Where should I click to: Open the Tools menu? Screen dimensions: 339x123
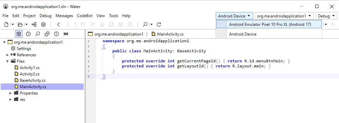(114, 16)
